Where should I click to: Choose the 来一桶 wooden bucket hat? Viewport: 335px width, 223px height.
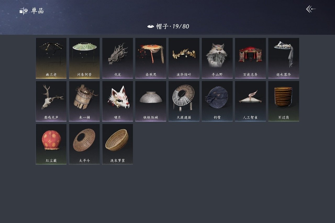click(x=84, y=101)
